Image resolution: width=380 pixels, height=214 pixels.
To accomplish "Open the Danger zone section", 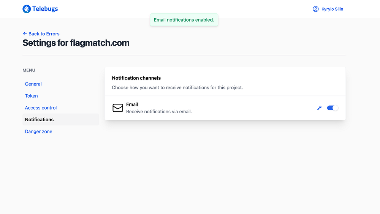I will click(x=39, y=132).
